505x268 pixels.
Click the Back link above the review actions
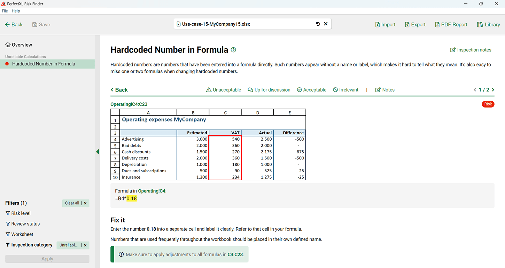point(119,90)
